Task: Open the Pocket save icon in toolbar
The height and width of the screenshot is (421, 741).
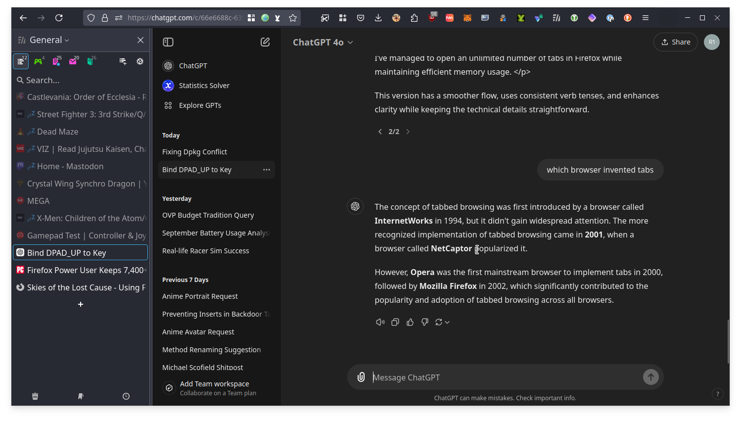Action: [361, 18]
